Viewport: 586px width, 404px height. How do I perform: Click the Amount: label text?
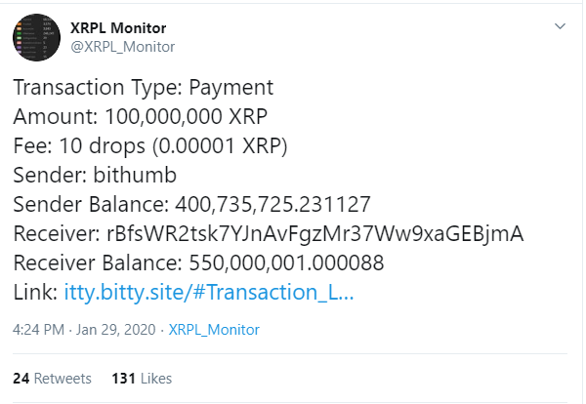click(x=56, y=116)
